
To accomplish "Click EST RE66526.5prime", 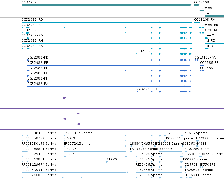I will 159,162.
